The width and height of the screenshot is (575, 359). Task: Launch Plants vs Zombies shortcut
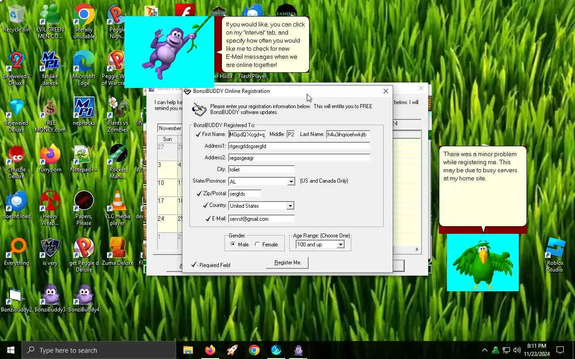tap(117, 115)
